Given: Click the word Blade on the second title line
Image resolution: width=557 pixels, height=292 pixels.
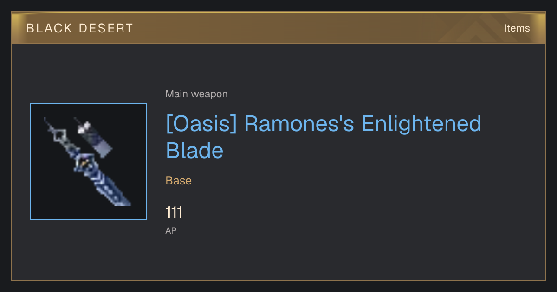Looking at the screenshot, I should click(194, 151).
